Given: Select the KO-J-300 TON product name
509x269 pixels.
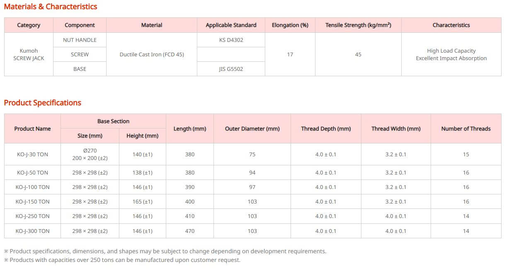Looking at the screenshot, I should click(x=32, y=231).
